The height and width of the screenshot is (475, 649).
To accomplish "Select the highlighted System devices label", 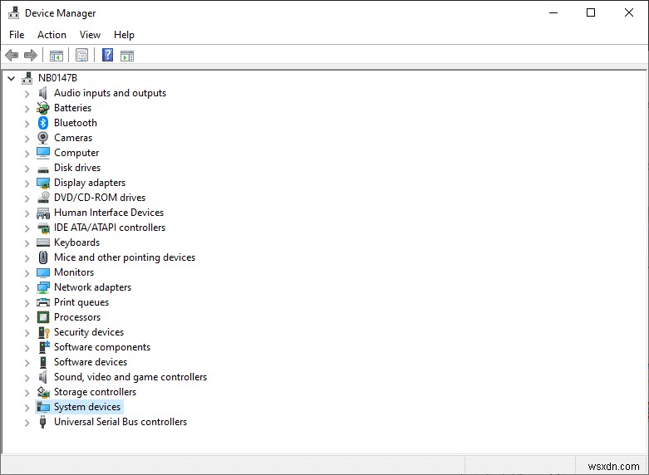I will tap(87, 407).
